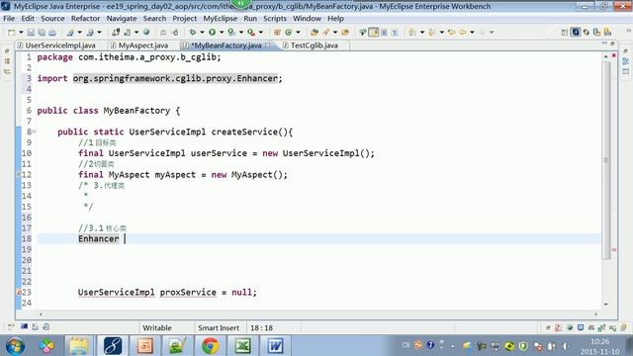Click the New Java Class green icon
Screen dimensions: 633x356
click(x=288, y=33)
